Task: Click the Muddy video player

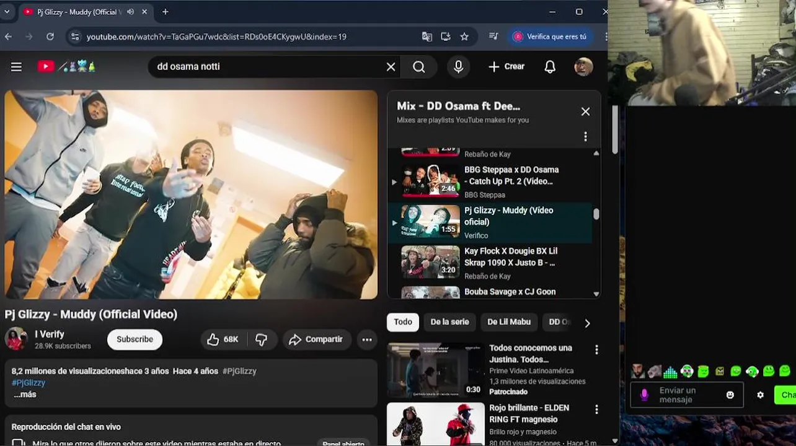Action: (191, 195)
